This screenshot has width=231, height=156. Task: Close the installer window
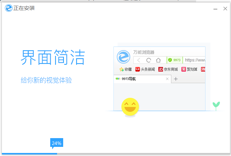point(225,8)
